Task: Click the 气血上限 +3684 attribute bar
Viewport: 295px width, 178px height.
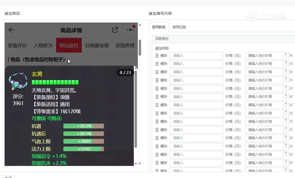Action: [x=84, y=141]
